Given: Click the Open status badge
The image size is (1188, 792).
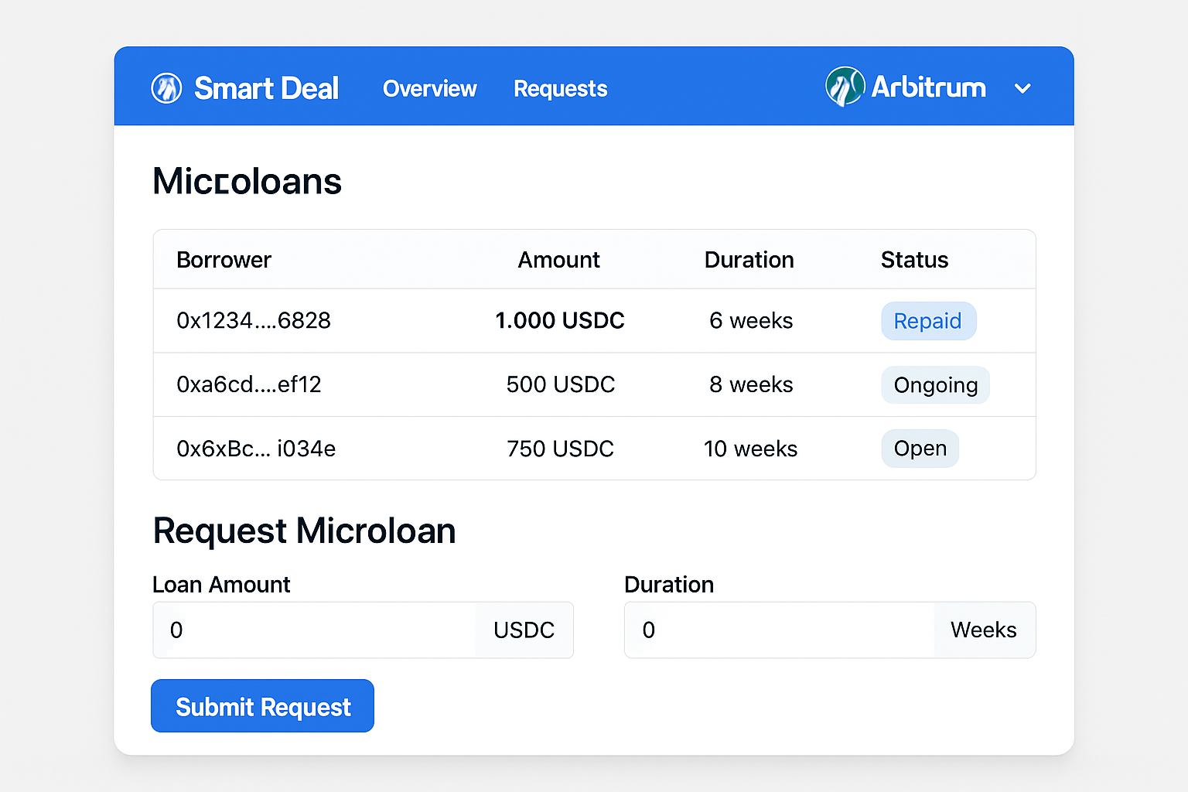Looking at the screenshot, I should 920,448.
